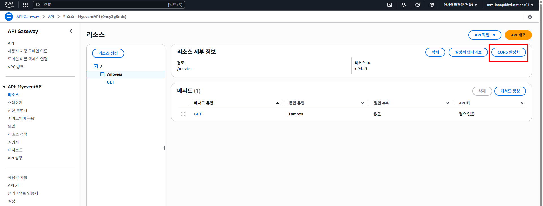Open the settings gear in top bar
543x206 pixels.
pyautogui.click(x=432, y=5)
